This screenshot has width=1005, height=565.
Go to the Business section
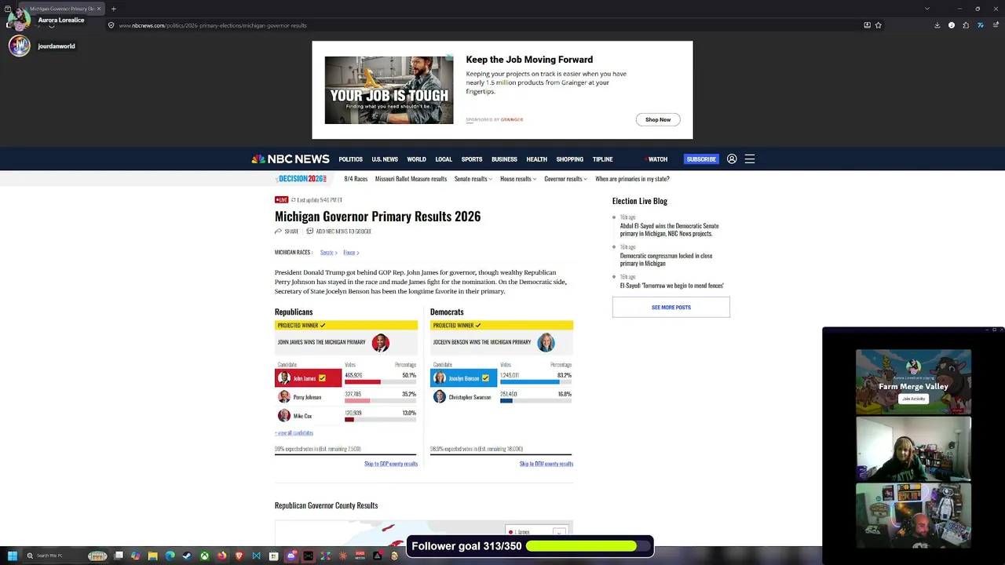[504, 159]
